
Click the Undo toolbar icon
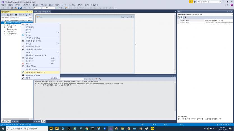pos(25,8)
